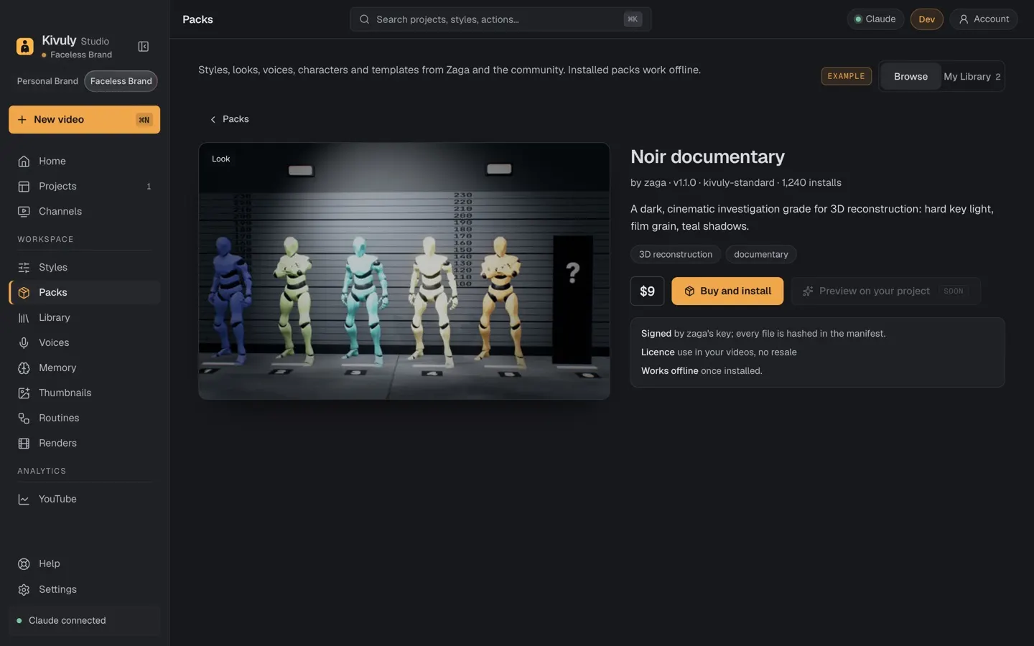Click the Buy and install button
Screen dimensions: 1034x646
(x=727, y=291)
